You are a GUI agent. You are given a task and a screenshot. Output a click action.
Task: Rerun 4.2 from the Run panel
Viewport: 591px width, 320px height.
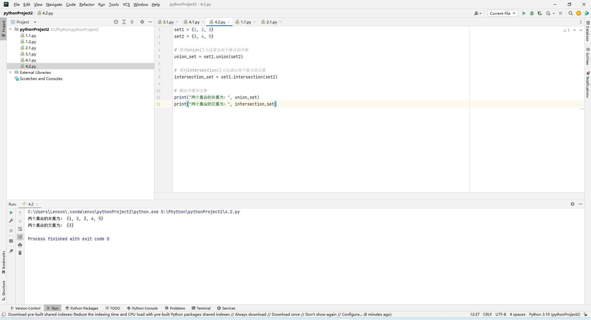click(11, 213)
